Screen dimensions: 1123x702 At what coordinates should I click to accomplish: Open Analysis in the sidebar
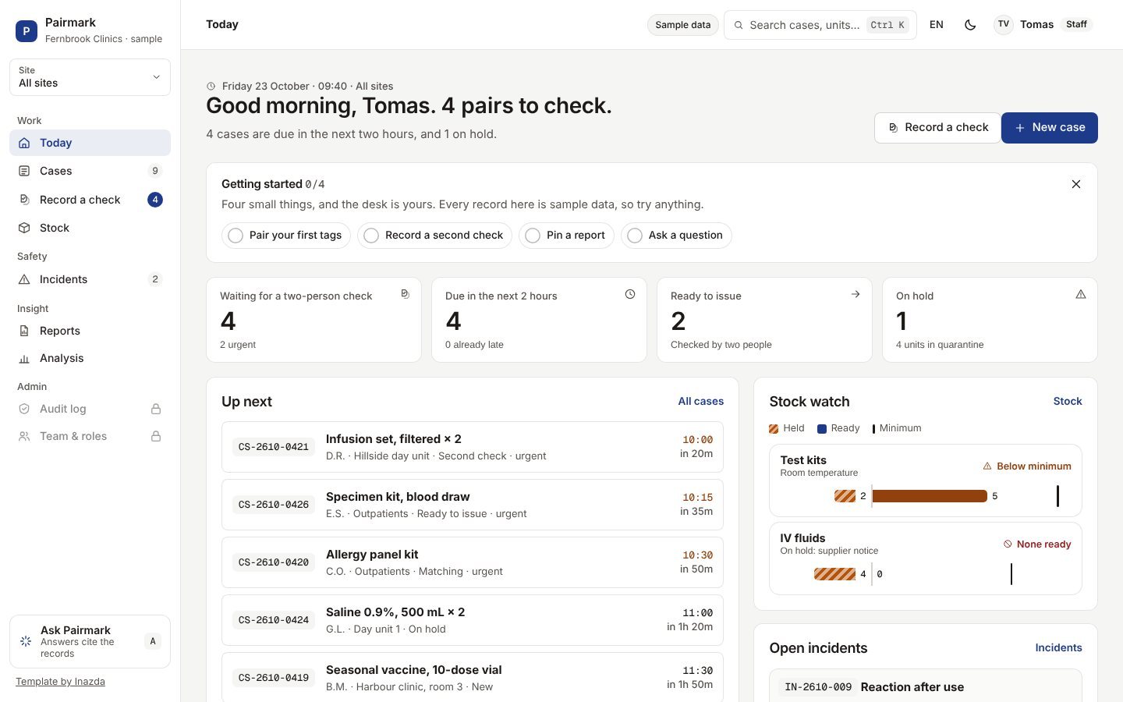pos(90,358)
